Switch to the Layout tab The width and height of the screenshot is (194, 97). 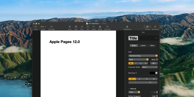pyautogui.click(x=143, y=45)
